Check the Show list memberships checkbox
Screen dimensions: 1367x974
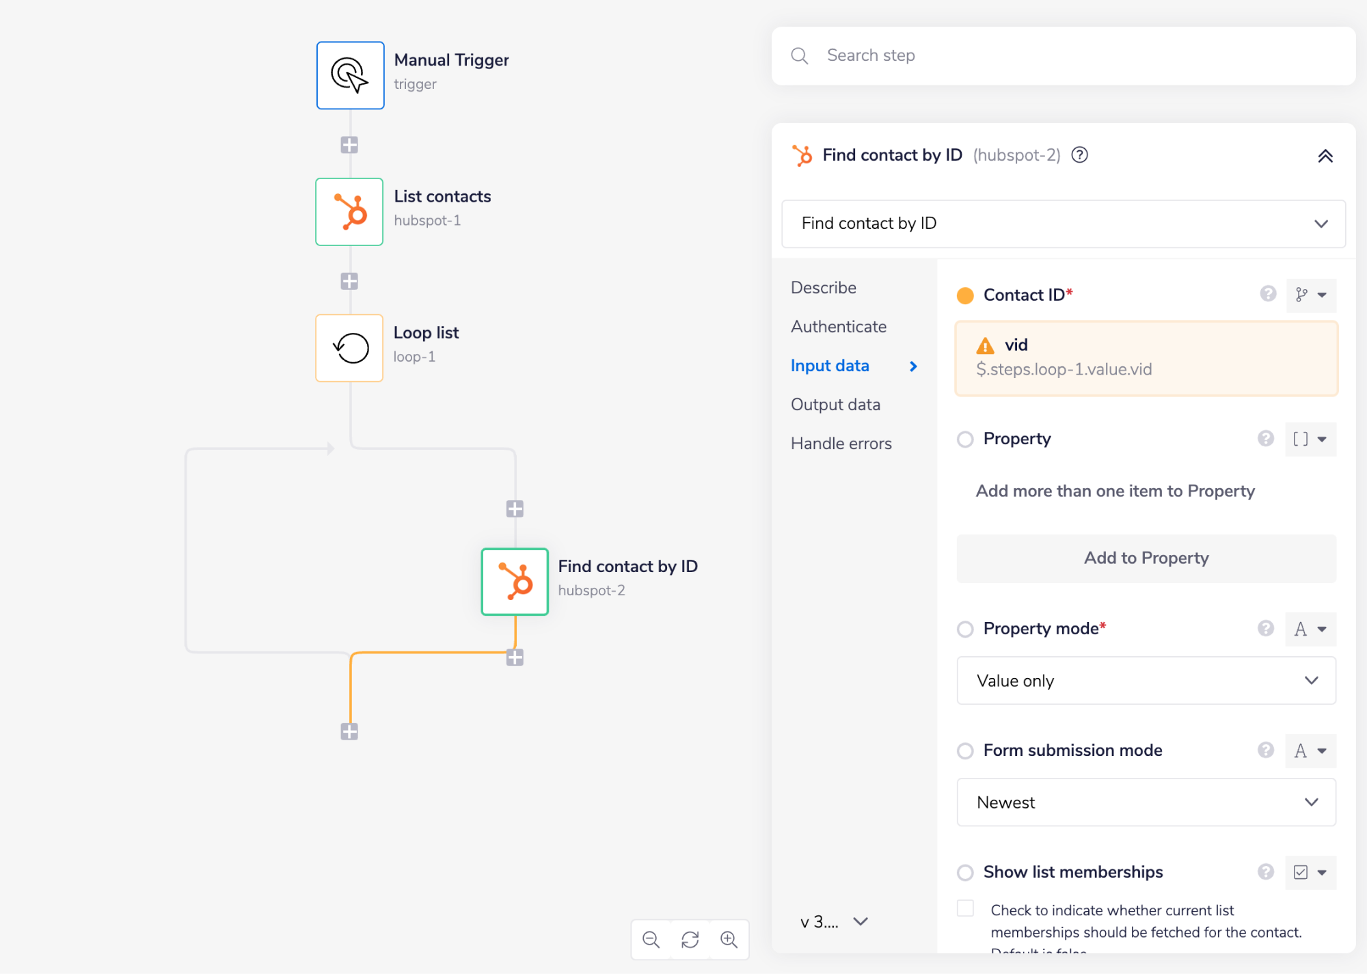click(x=965, y=908)
